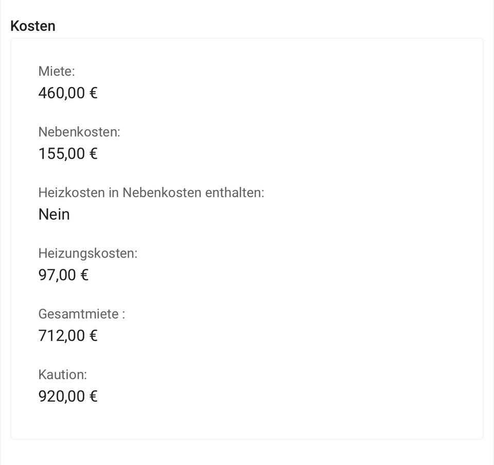
Task: Click the euro sign after 97,00
Action: tap(84, 275)
